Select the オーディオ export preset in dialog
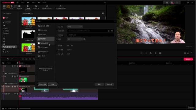196x110 pixels. pyautogui.click(x=46, y=56)
